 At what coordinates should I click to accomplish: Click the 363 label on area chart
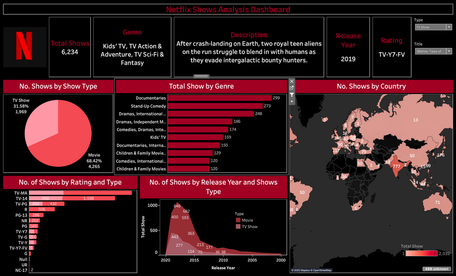191,233
